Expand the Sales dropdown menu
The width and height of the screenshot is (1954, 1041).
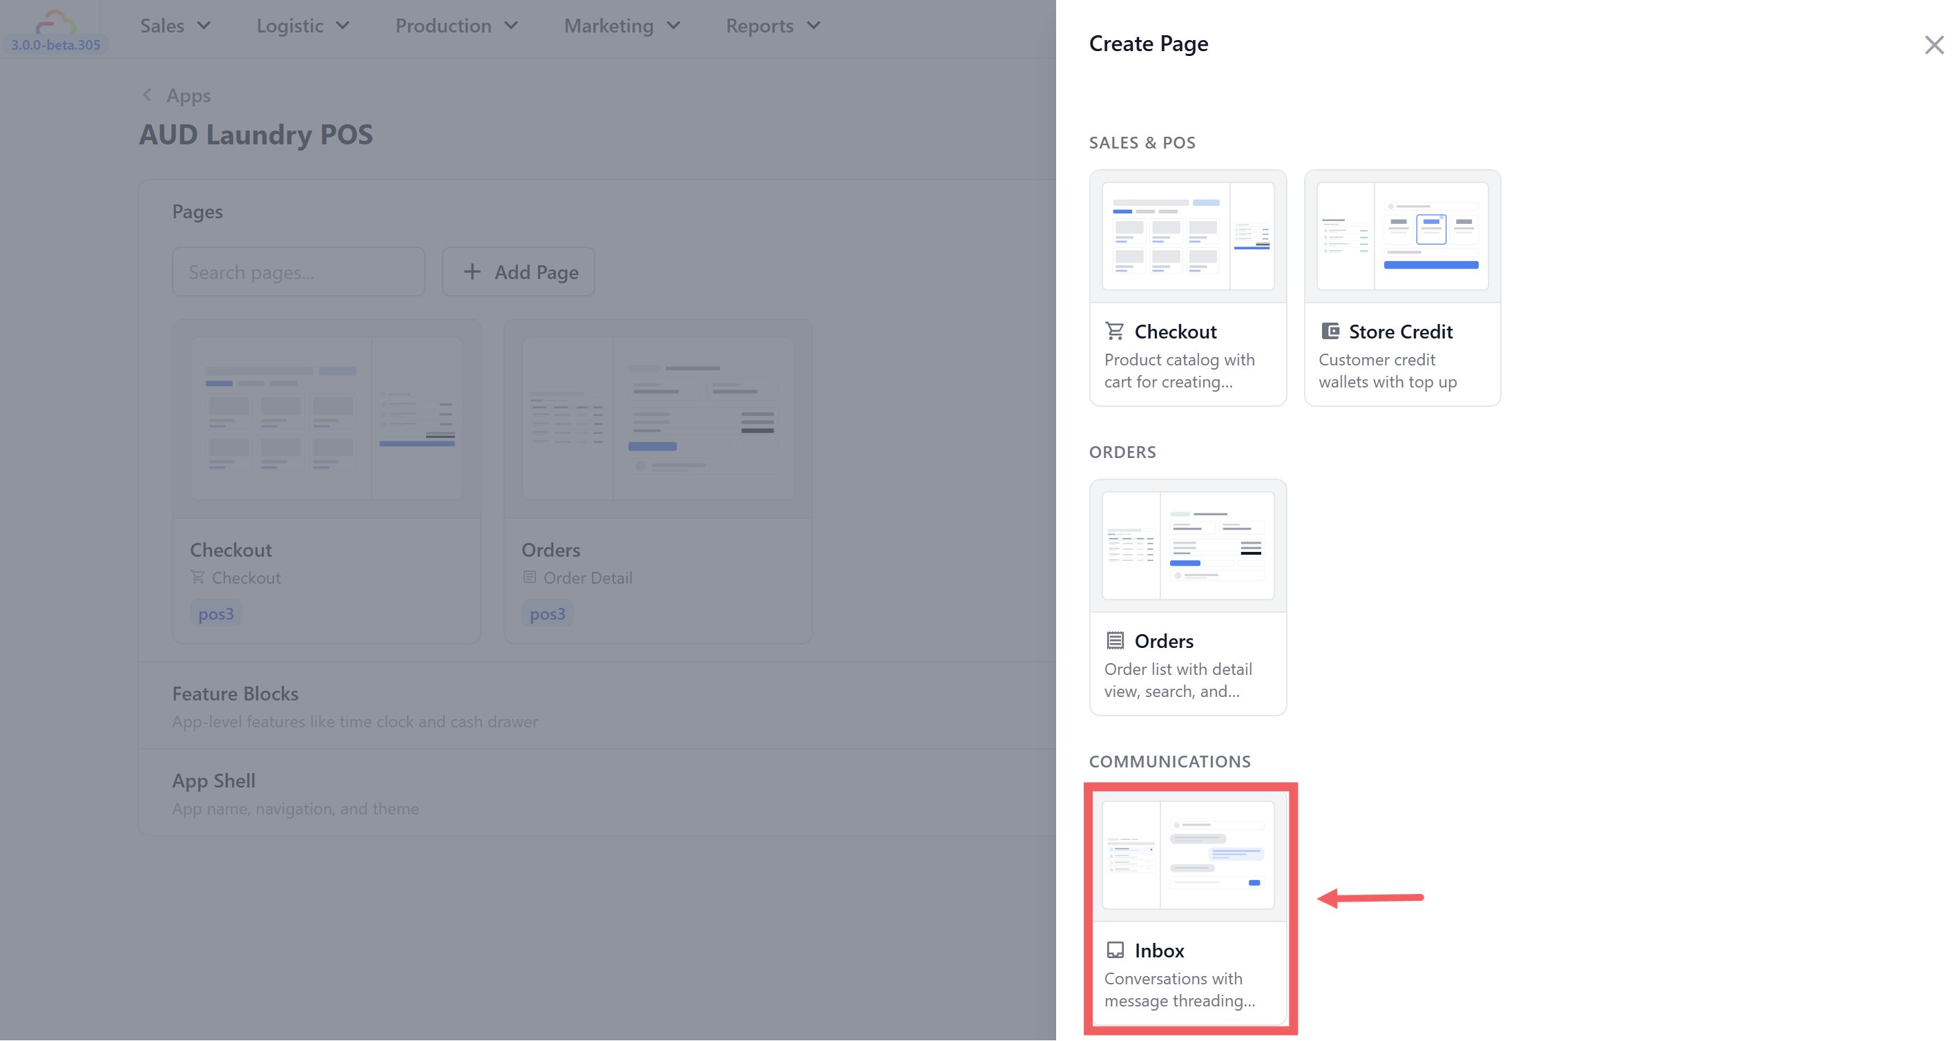(175, 26)
